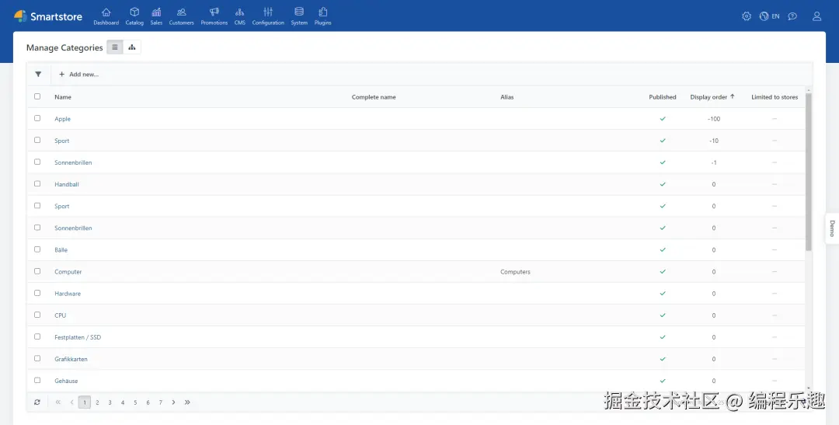Check the Bälle row checkbox
Image resolution: width=839 pixels, height=425 pixels.
coord(37,249)
